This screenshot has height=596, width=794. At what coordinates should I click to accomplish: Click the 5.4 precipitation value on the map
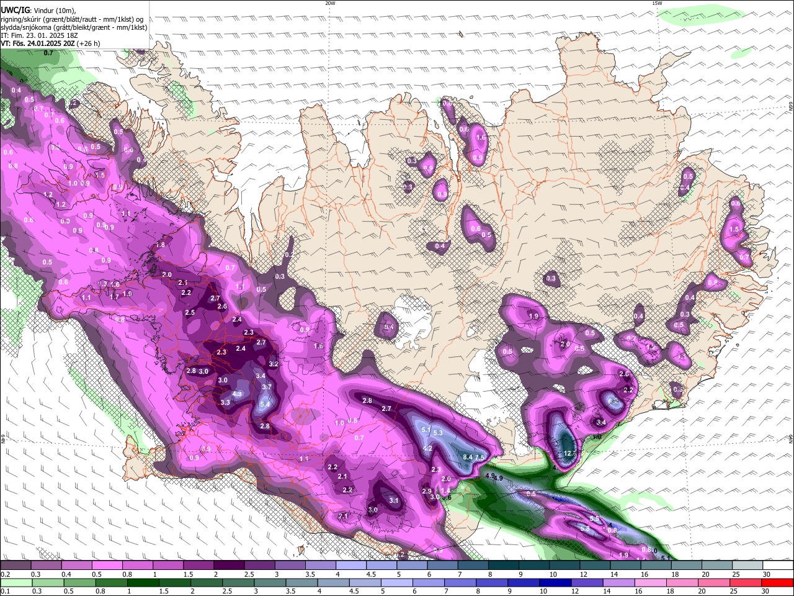coord(265,404)
